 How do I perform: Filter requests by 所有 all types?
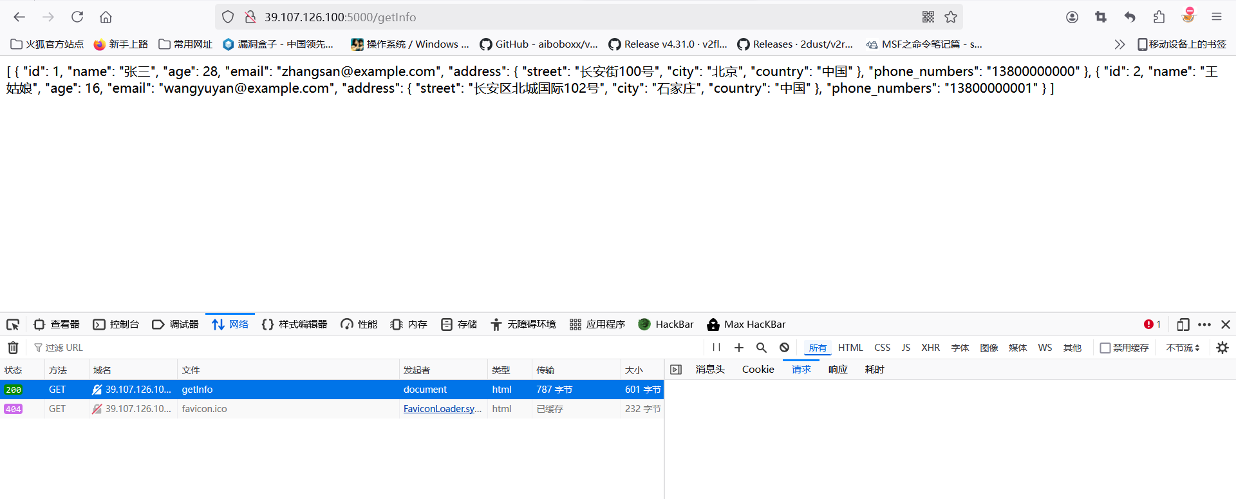pyautogui.click(x=818, y=348)
